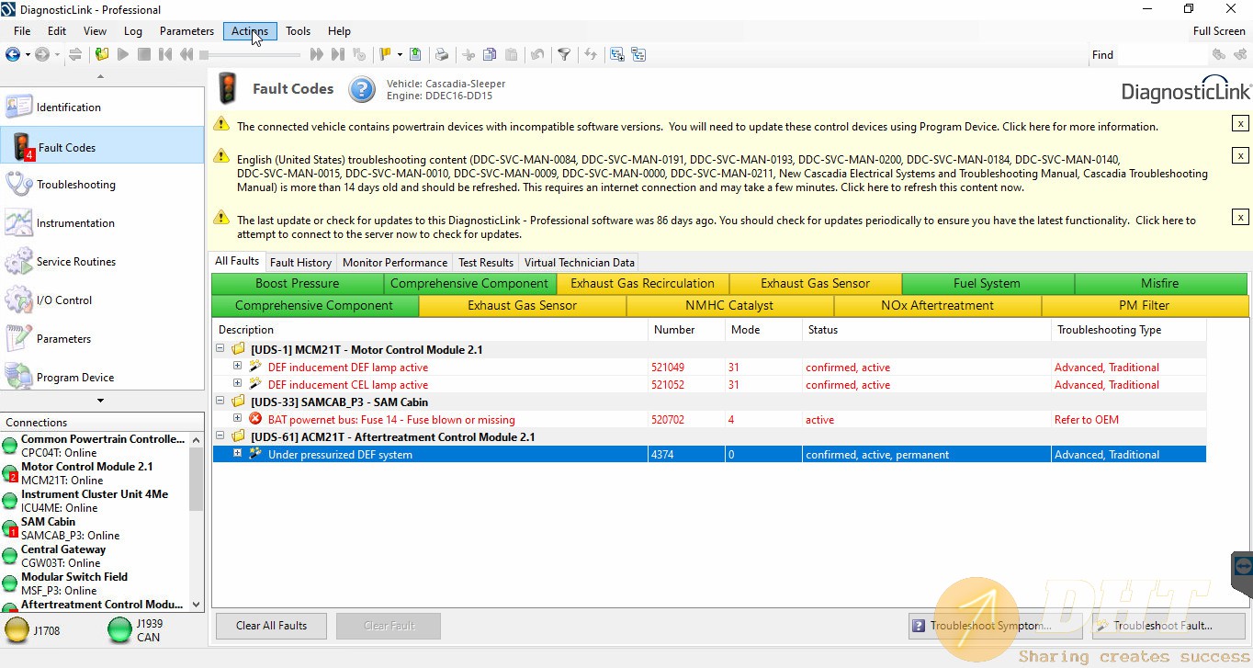Viewport: 1253px width, 668px height.
Task: Switch to the Fault History tab
Action: 300,262
